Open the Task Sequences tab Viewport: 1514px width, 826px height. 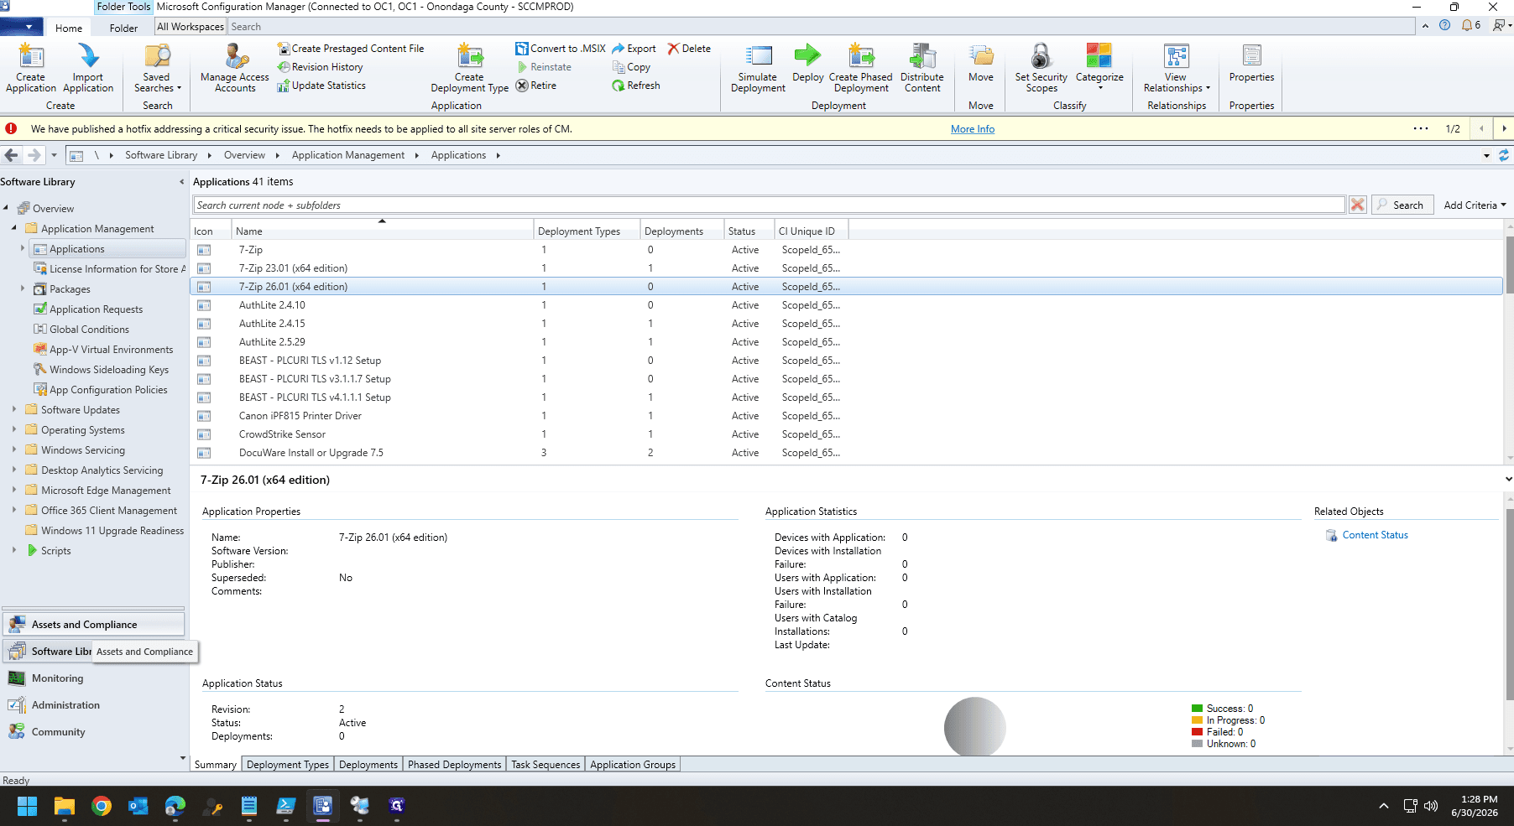(x=546, y=765)
